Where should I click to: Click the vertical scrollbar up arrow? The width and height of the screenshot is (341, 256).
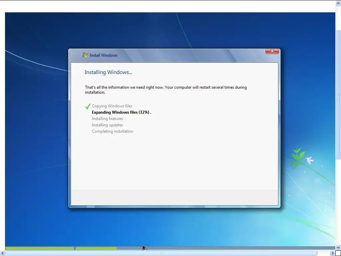click(338, 3)
